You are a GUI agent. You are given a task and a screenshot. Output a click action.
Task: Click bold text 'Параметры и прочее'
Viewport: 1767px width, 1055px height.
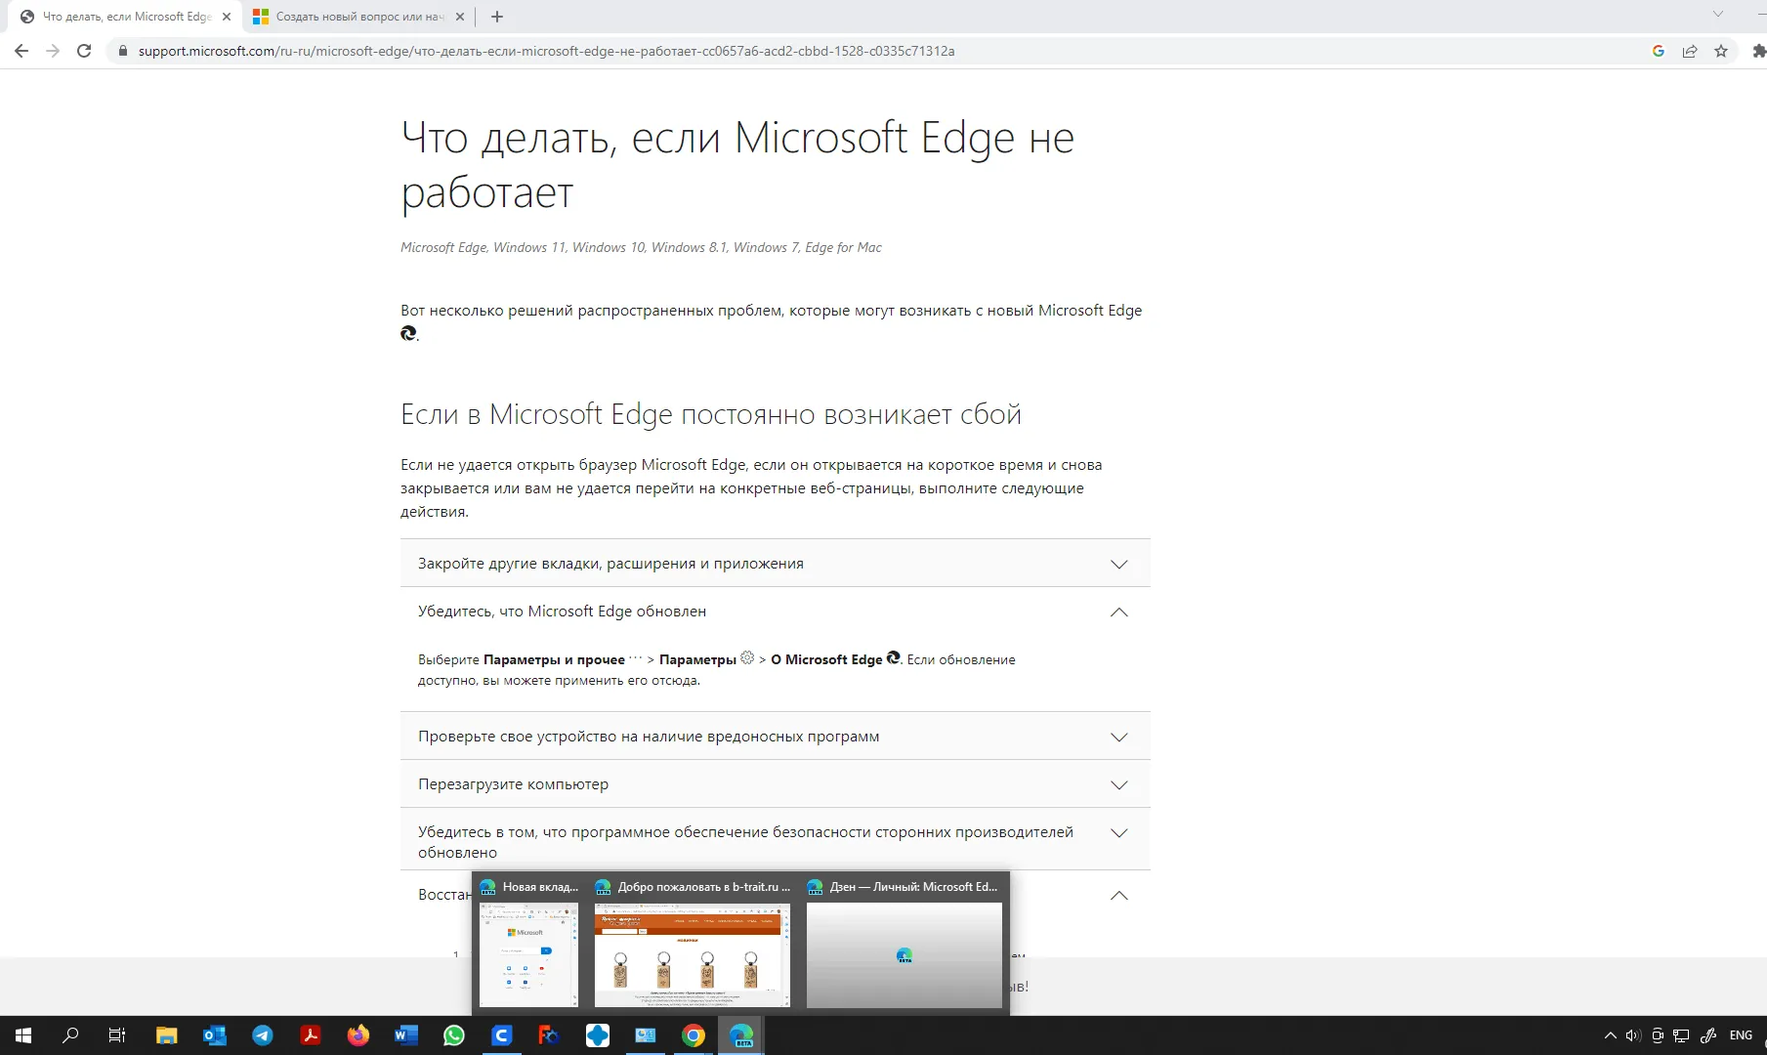(x=554, y=660)
